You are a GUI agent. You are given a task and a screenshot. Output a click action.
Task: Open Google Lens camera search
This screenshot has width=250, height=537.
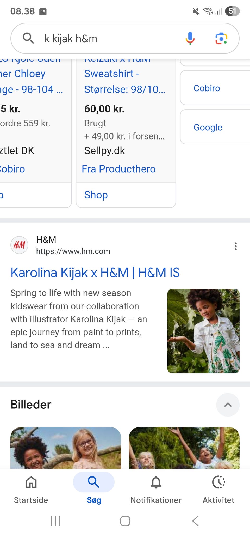[221, 38]
